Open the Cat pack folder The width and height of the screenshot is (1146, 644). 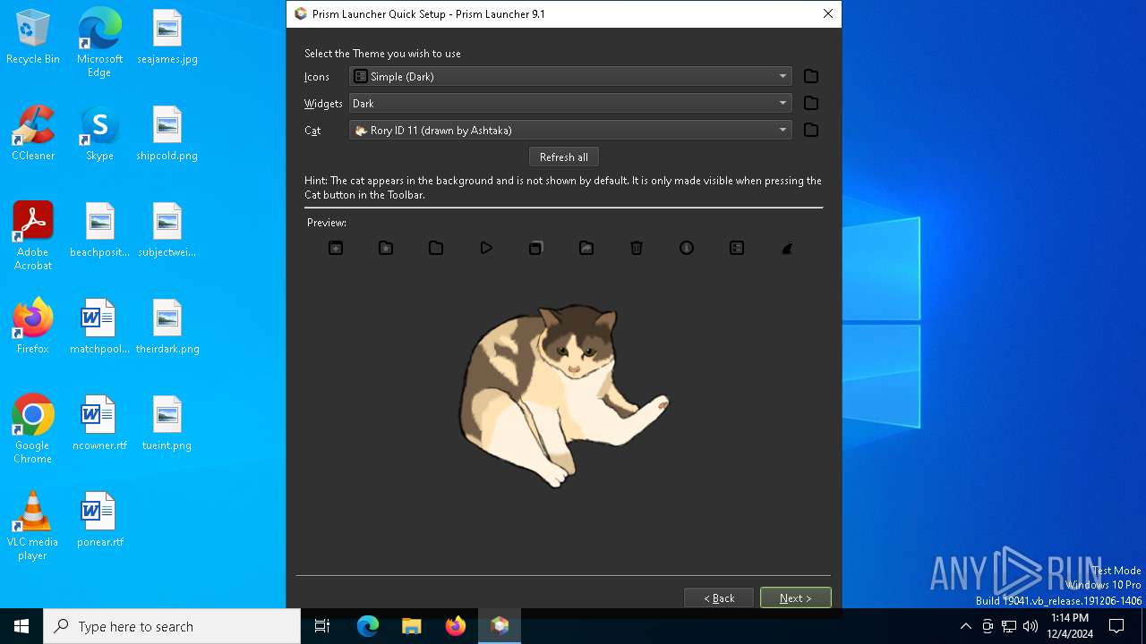point(811,130)
